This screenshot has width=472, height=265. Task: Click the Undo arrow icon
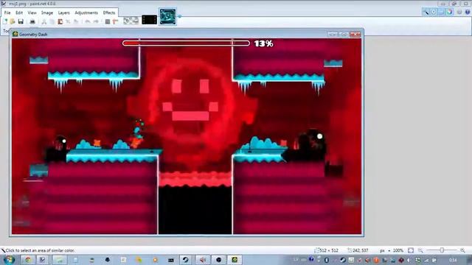[88, 21]
